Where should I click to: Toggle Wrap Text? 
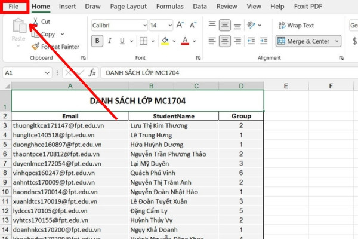(296, 25)
